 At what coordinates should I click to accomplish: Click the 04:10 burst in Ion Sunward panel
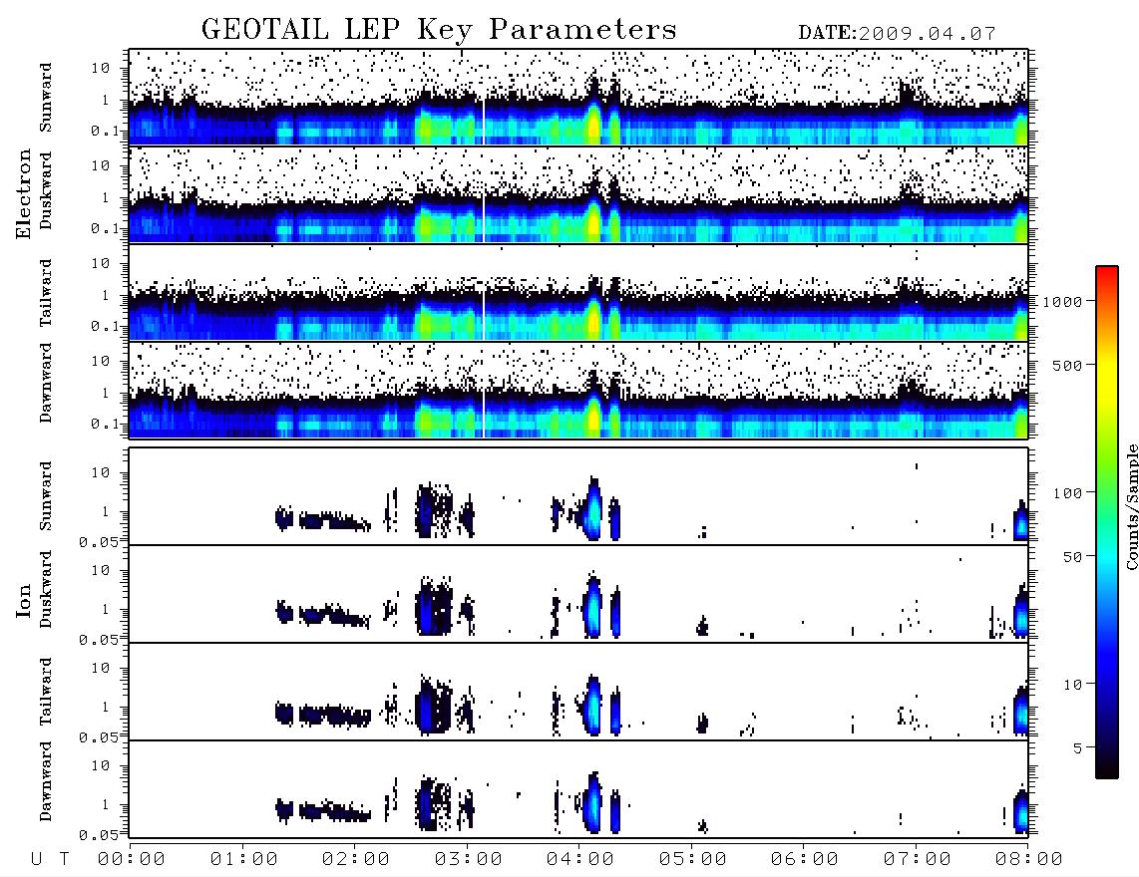click(593, 509)
